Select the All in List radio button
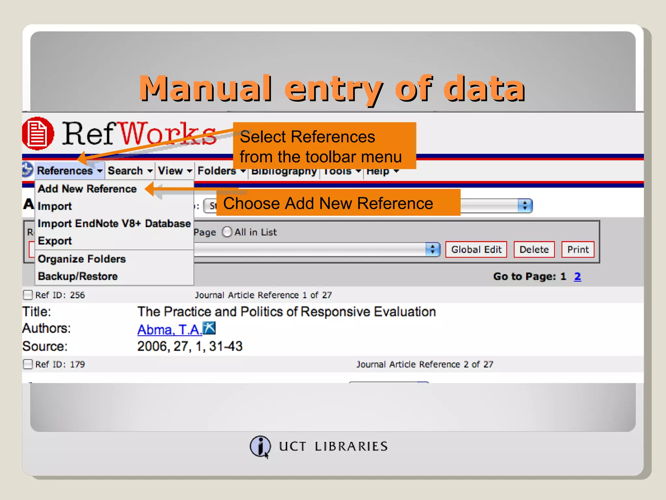This screenshot has width=666, height=500. pyautogui.click(x=227, y=232)
